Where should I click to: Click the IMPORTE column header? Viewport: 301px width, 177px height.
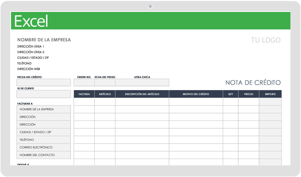[270, 94]
